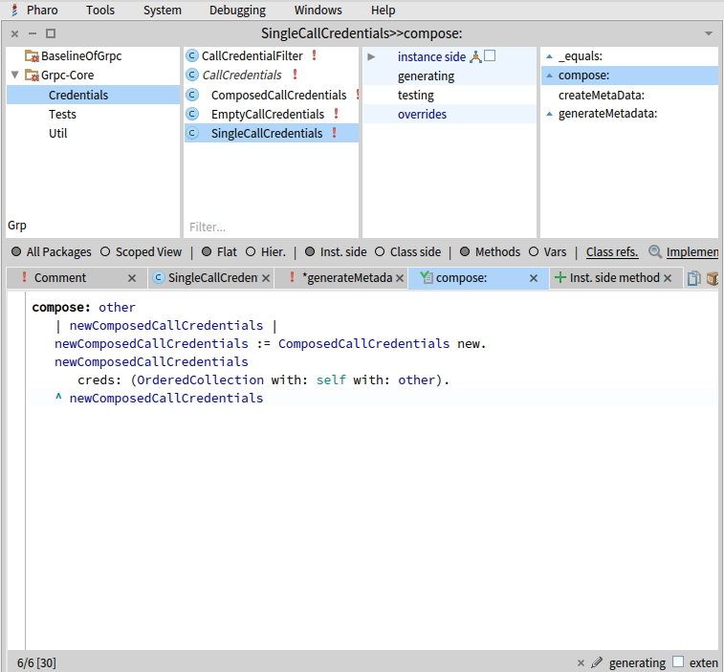Select All Packages radio button
This screenshot has width=724, height=672.
click(16, 251)
